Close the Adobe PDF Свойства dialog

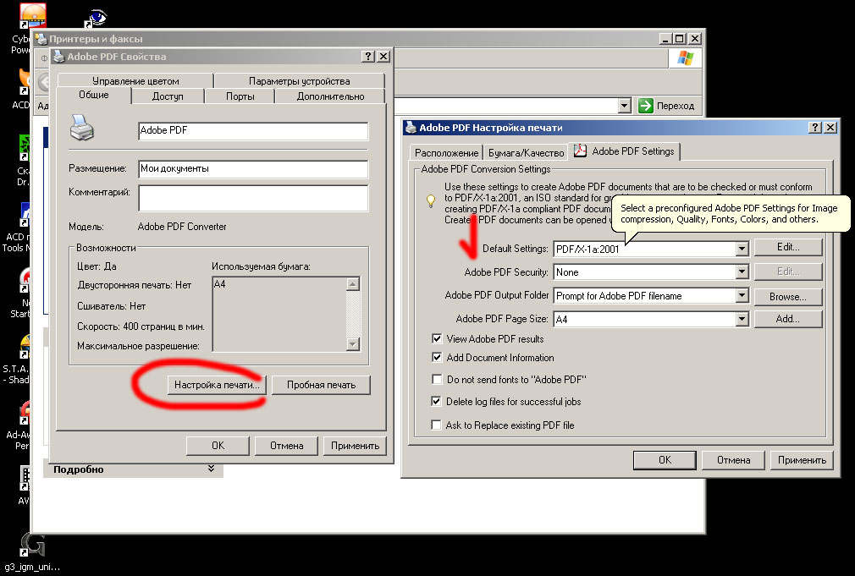pos(383,56)
